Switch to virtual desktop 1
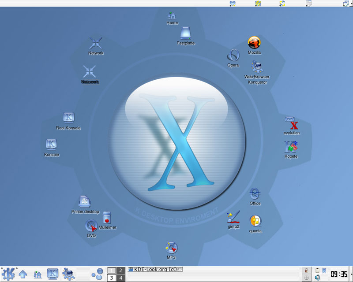 (x=112, y=270)
